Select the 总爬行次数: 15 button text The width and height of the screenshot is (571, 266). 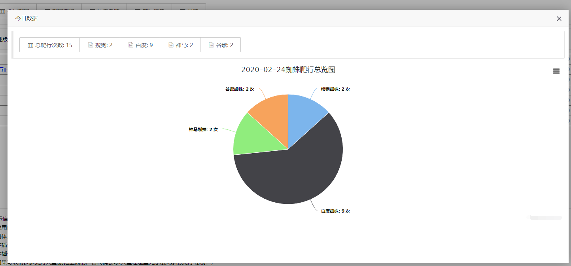[x=54, y=45]
